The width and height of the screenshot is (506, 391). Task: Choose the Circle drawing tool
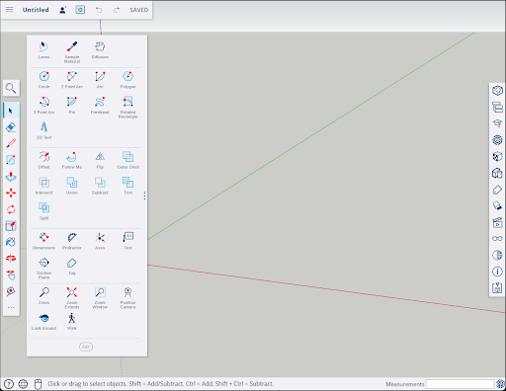[43, 80]
